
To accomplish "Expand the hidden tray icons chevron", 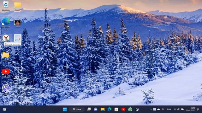I will [151, 109].
